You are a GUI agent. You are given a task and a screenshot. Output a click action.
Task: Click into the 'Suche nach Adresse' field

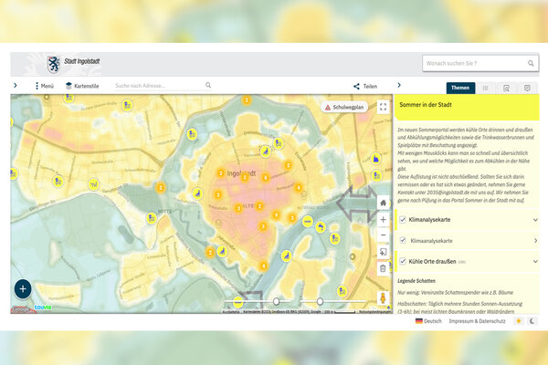tap(159, 86)
